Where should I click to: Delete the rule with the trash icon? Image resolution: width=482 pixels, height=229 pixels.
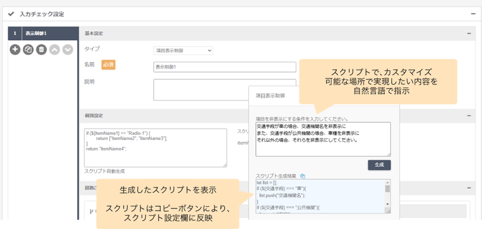point(41,49)
